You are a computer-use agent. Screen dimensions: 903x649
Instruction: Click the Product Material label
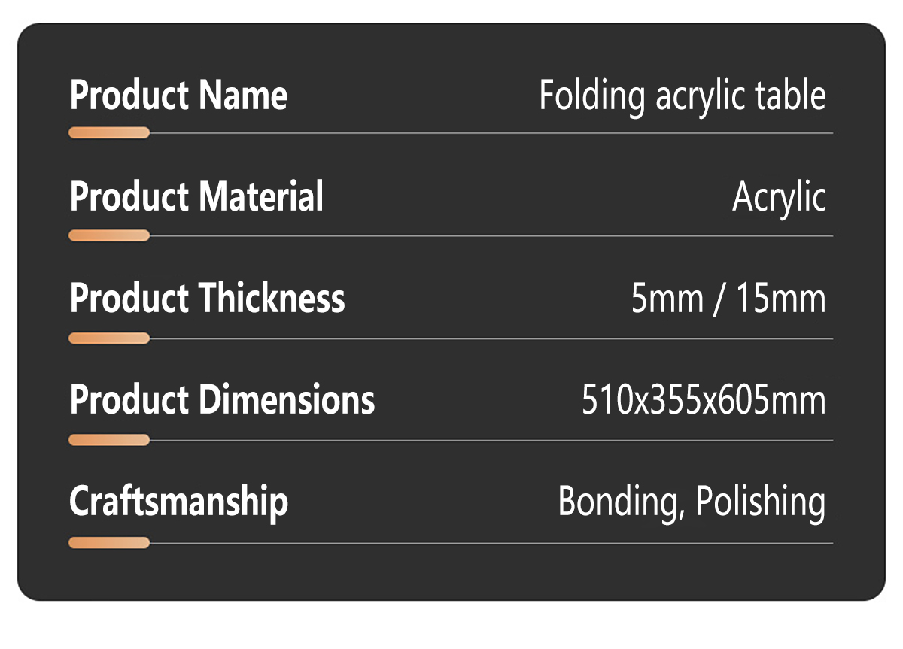(196, 196)
